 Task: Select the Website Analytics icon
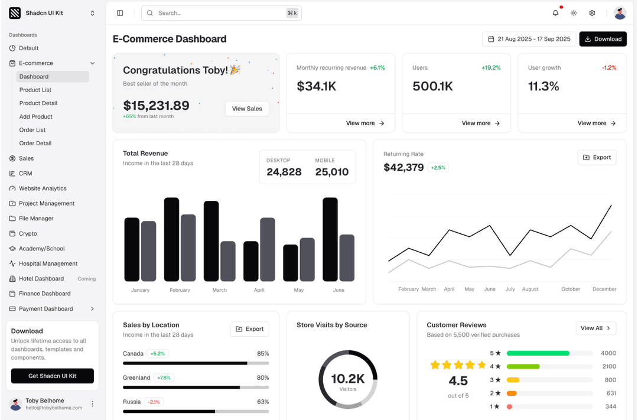pyautogui.click(x=13, y=188)
